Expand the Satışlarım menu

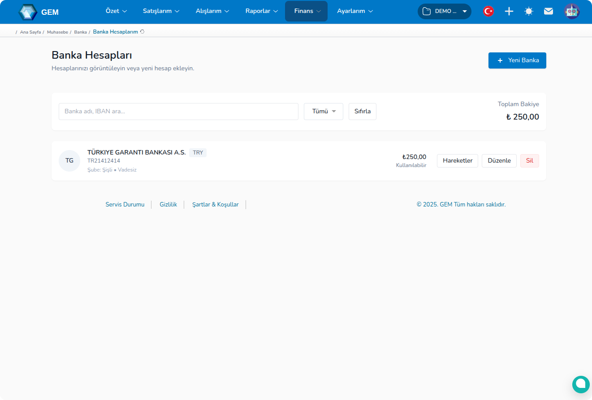[161, 11]
